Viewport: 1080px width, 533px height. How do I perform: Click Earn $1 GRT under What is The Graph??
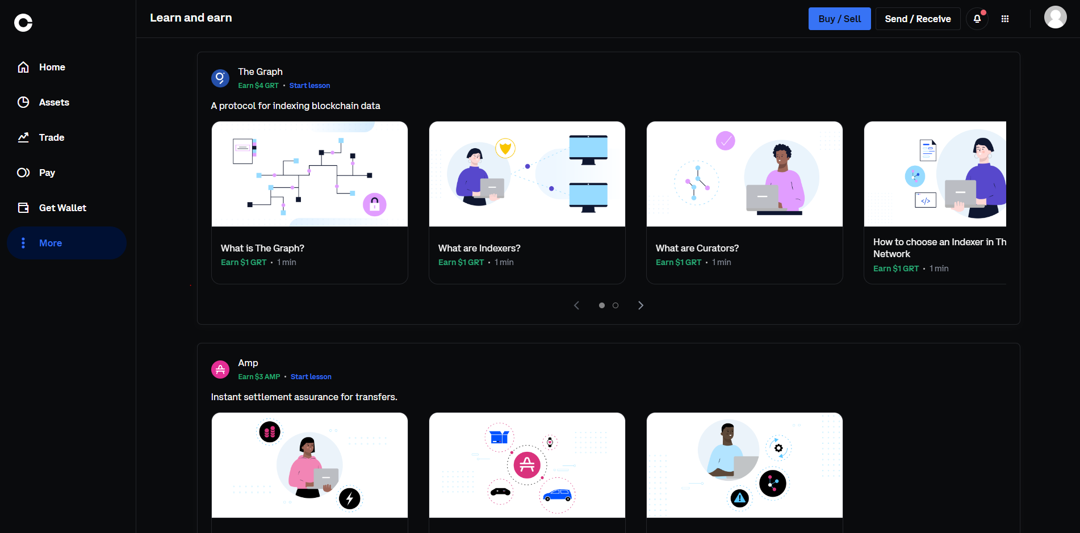point(244,262)
